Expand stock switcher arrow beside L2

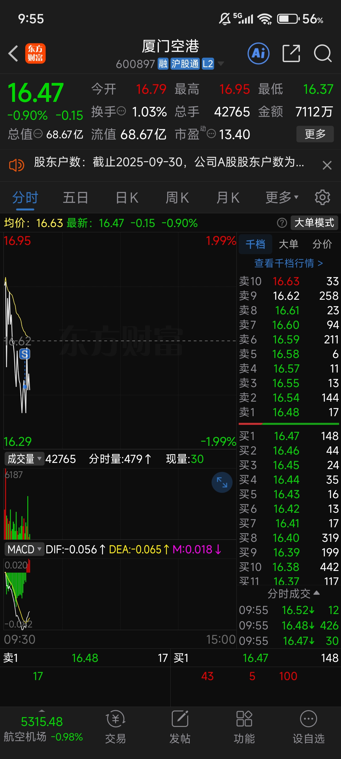point(221,64)
